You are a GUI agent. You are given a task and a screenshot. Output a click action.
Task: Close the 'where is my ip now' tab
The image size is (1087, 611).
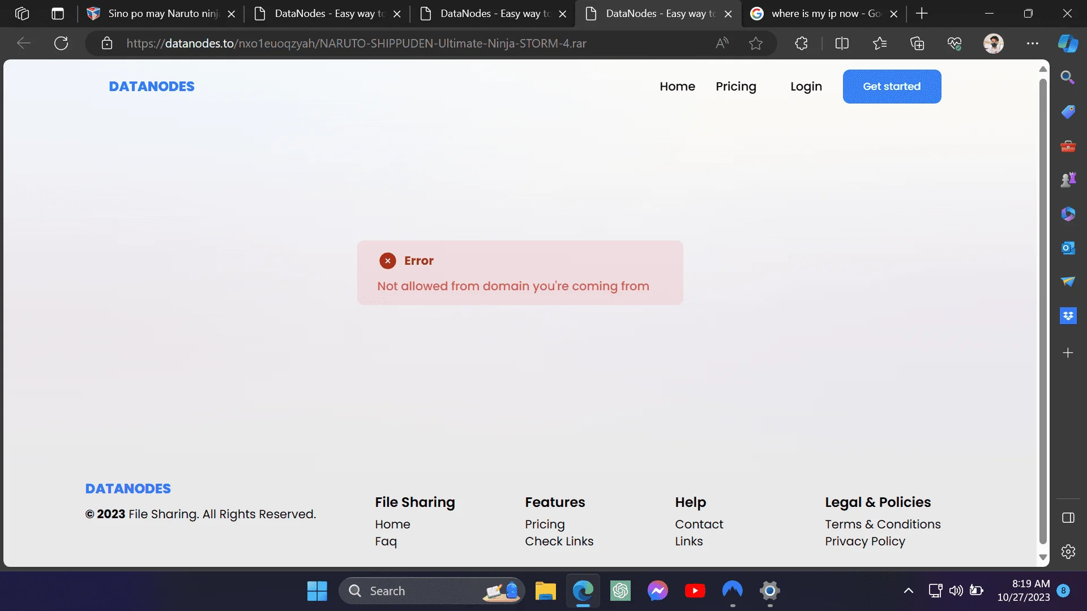894,14
